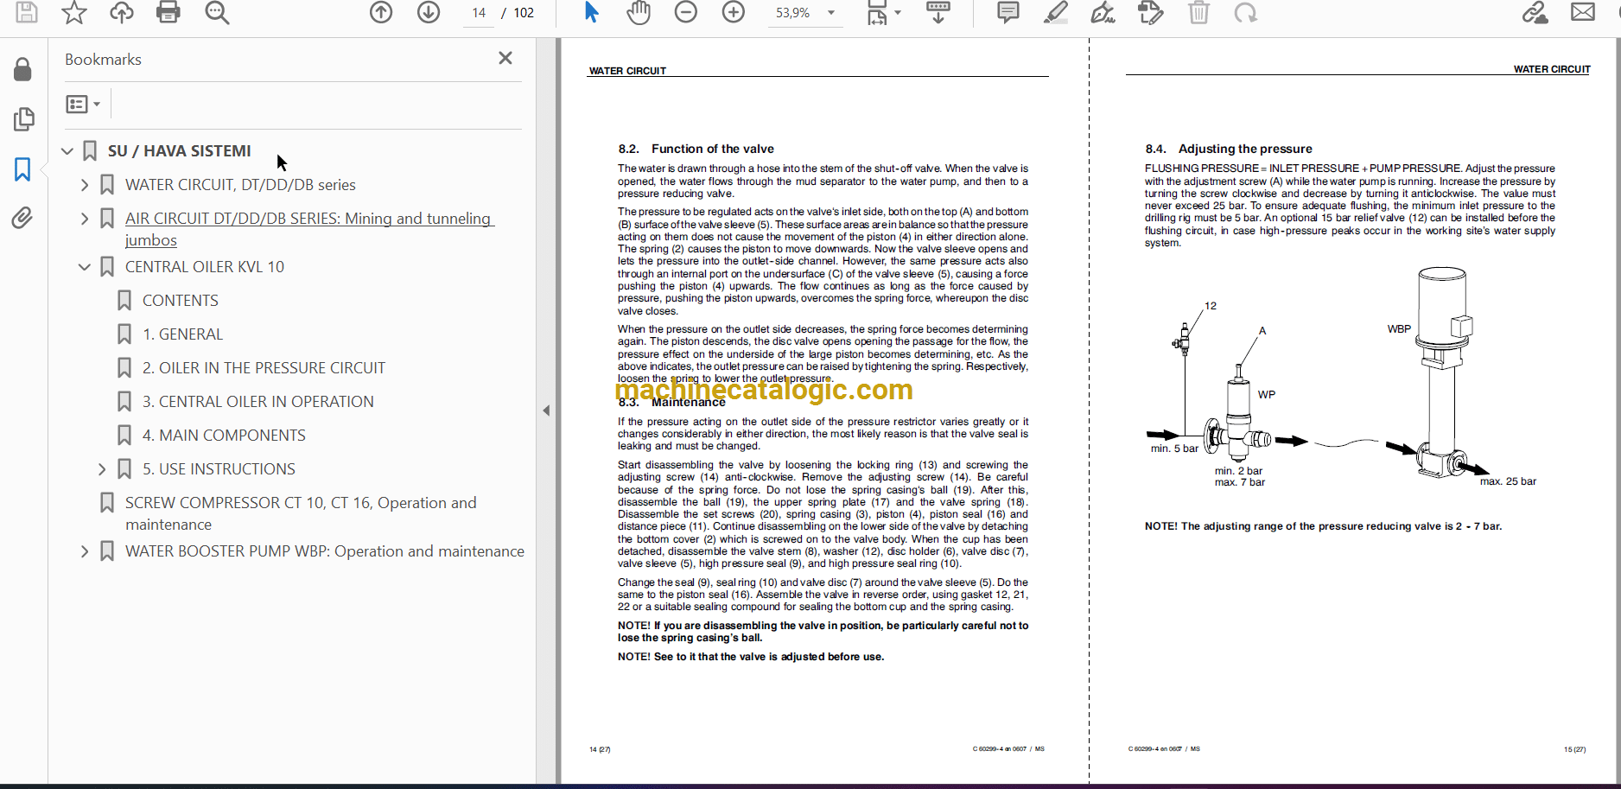Collapse the navigation pane with arrow
This screenshot has height=789, width=1621.
[x=546, y=410]
